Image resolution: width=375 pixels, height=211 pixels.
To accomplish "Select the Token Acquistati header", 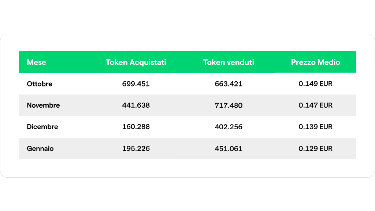I will pyautogui.click(x=136, y=62).
